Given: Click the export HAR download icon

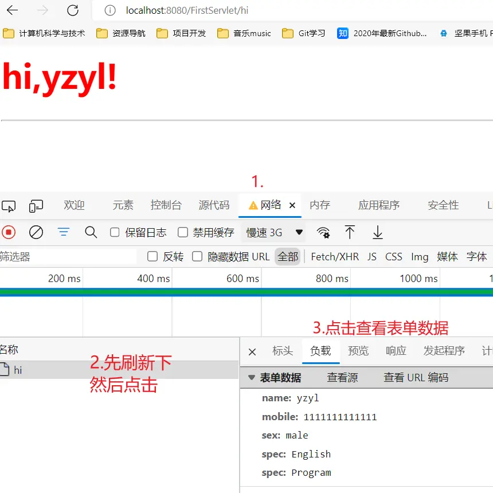Looking at the screenshot, I should 377,232.
